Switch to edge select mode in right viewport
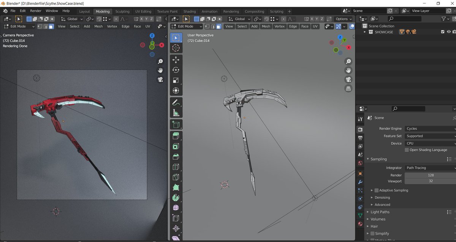 (213, 27)
